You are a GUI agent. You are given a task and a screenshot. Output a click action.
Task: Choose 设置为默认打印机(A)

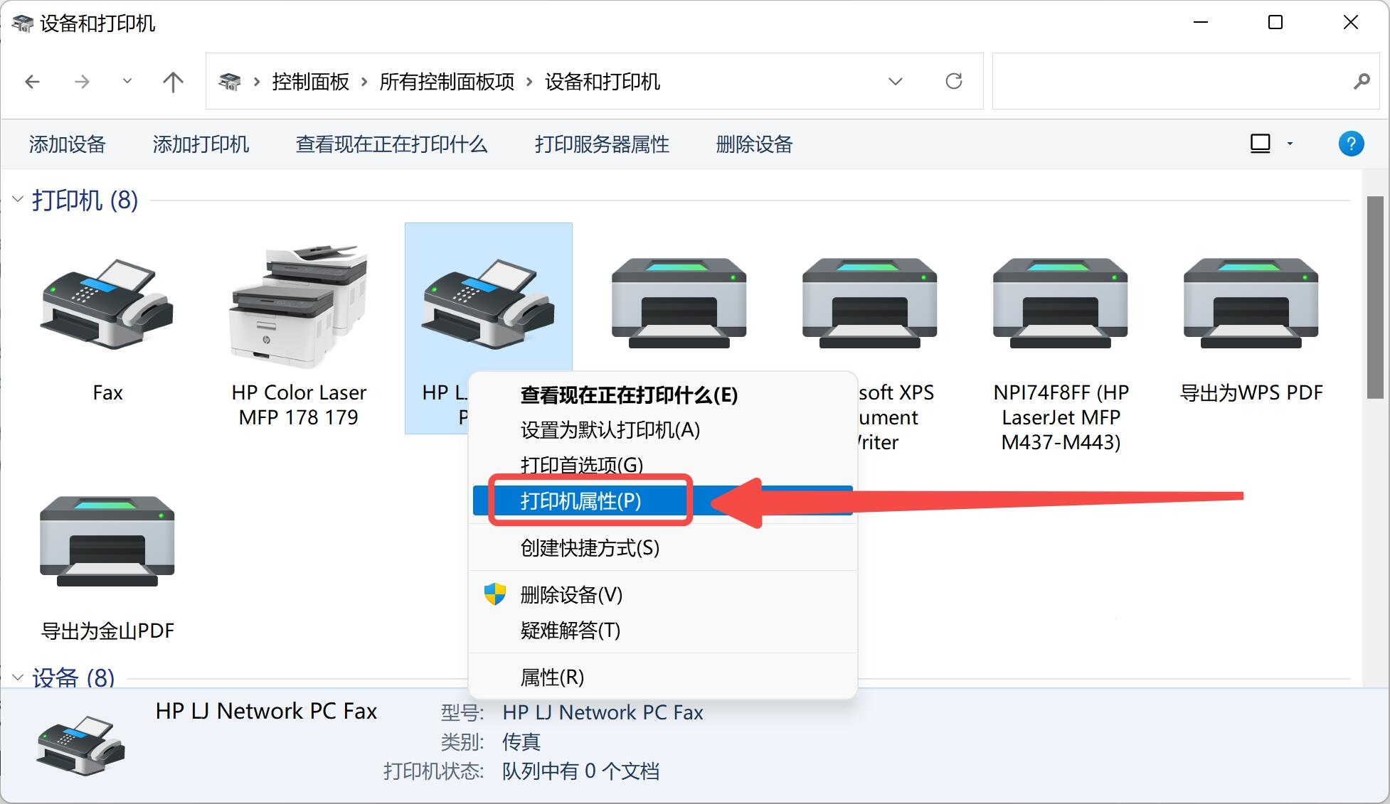tap(663, 430)
